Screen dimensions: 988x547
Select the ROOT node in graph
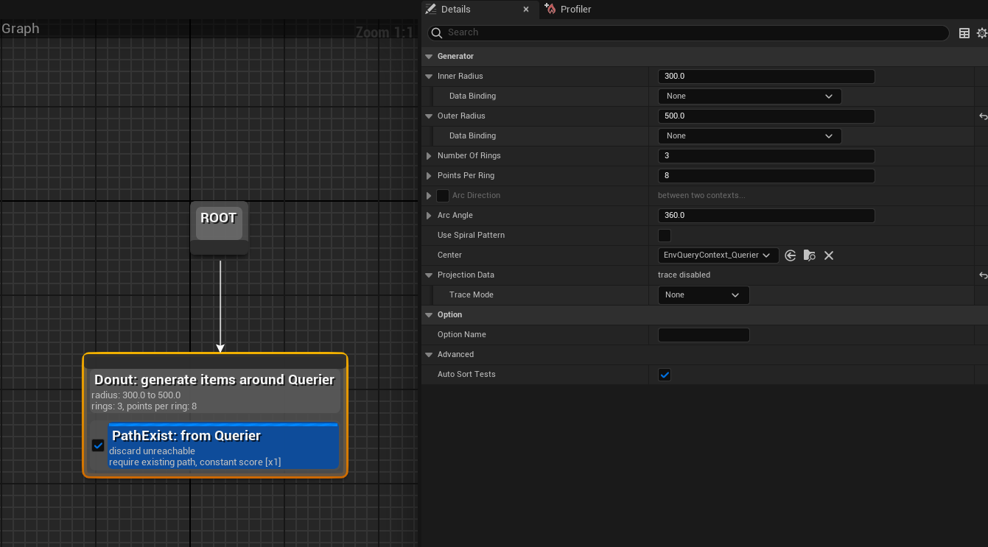coord(219,227)
